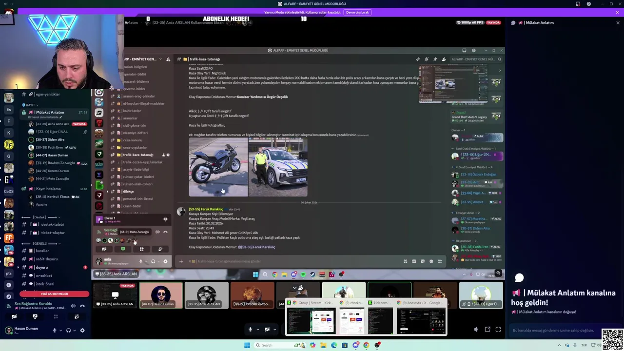Open motorcycle photo in streamed Discord chat
The height and width of the screenshot is (351, 624).
pyautogui.click(x=218, y=167)
